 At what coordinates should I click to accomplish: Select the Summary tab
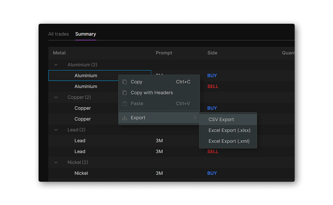[86, 34]
